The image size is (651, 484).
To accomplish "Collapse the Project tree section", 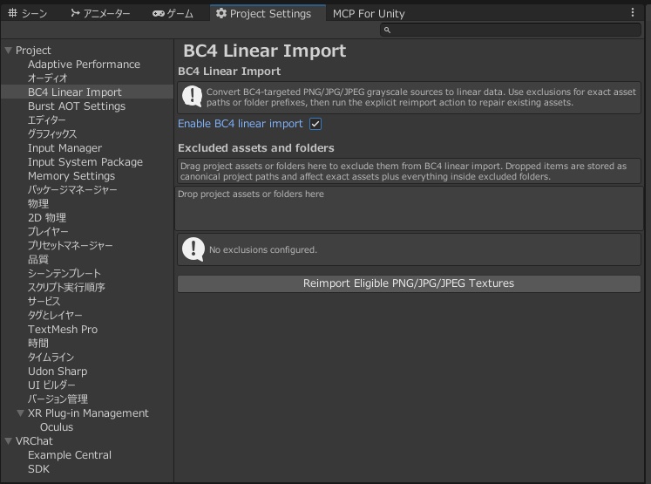I will (8, 51).
